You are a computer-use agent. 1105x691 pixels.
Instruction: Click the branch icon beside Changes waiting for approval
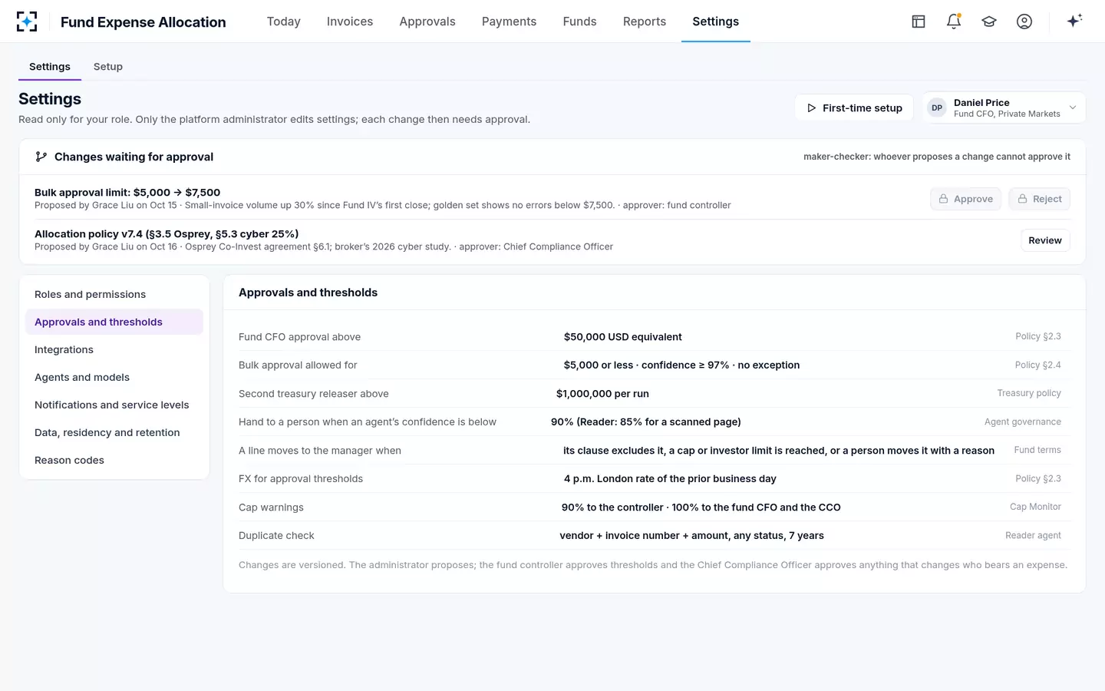pyautogui.click(x=41, y=157)
